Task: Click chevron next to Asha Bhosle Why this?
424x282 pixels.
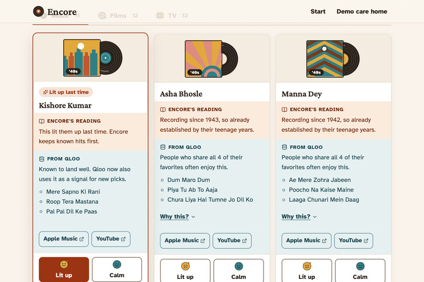Action: click(194, 217)
